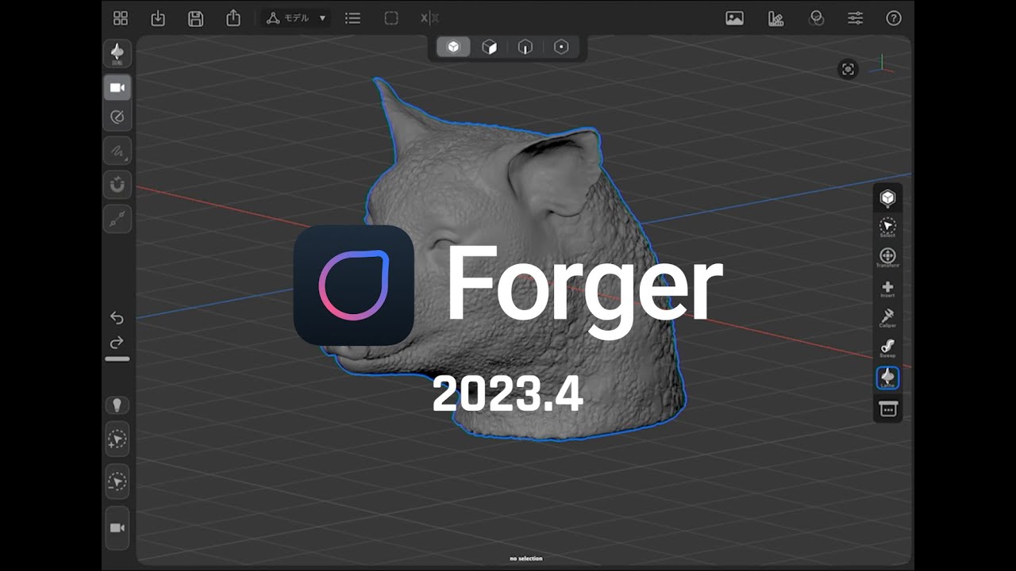Open the scribble stroke type button
Viewport: 1016px width, 571px height.
(117, 151)
